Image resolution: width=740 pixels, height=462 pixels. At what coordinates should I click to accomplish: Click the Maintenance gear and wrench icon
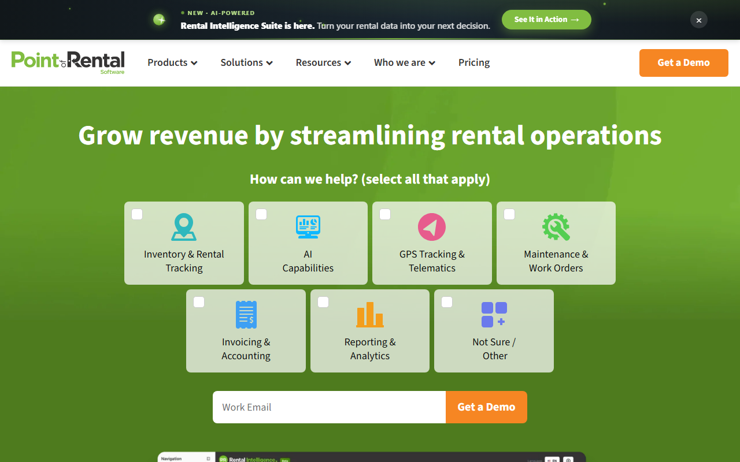tap(556, 227)
